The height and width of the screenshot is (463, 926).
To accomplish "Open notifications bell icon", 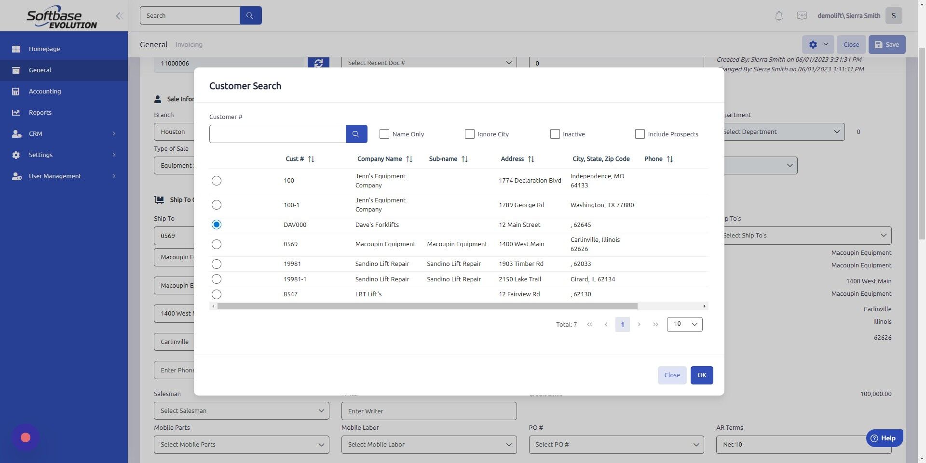I will click(x=778, y=16).
